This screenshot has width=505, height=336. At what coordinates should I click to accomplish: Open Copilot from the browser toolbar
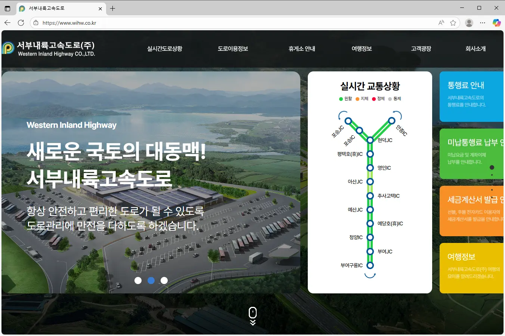point(497,23)
